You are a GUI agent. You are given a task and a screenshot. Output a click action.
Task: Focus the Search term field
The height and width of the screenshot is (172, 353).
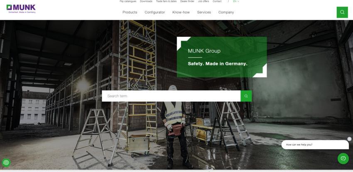pos(171,96)
